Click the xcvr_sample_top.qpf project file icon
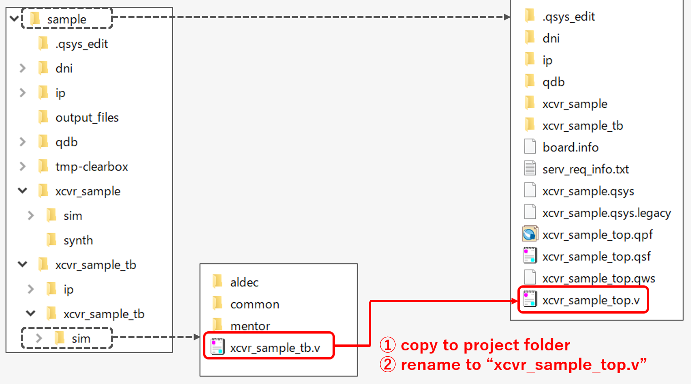 (530, 234)
